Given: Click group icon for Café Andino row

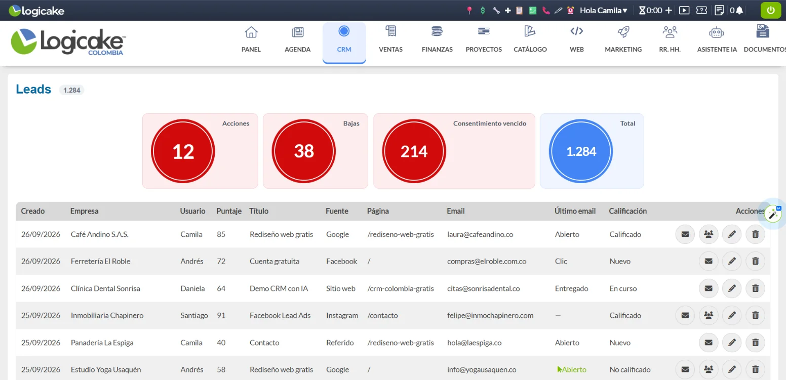Looking at the screenshot, I should click(x=709, y=234).
